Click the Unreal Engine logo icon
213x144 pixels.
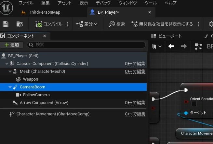pos(7,8)
